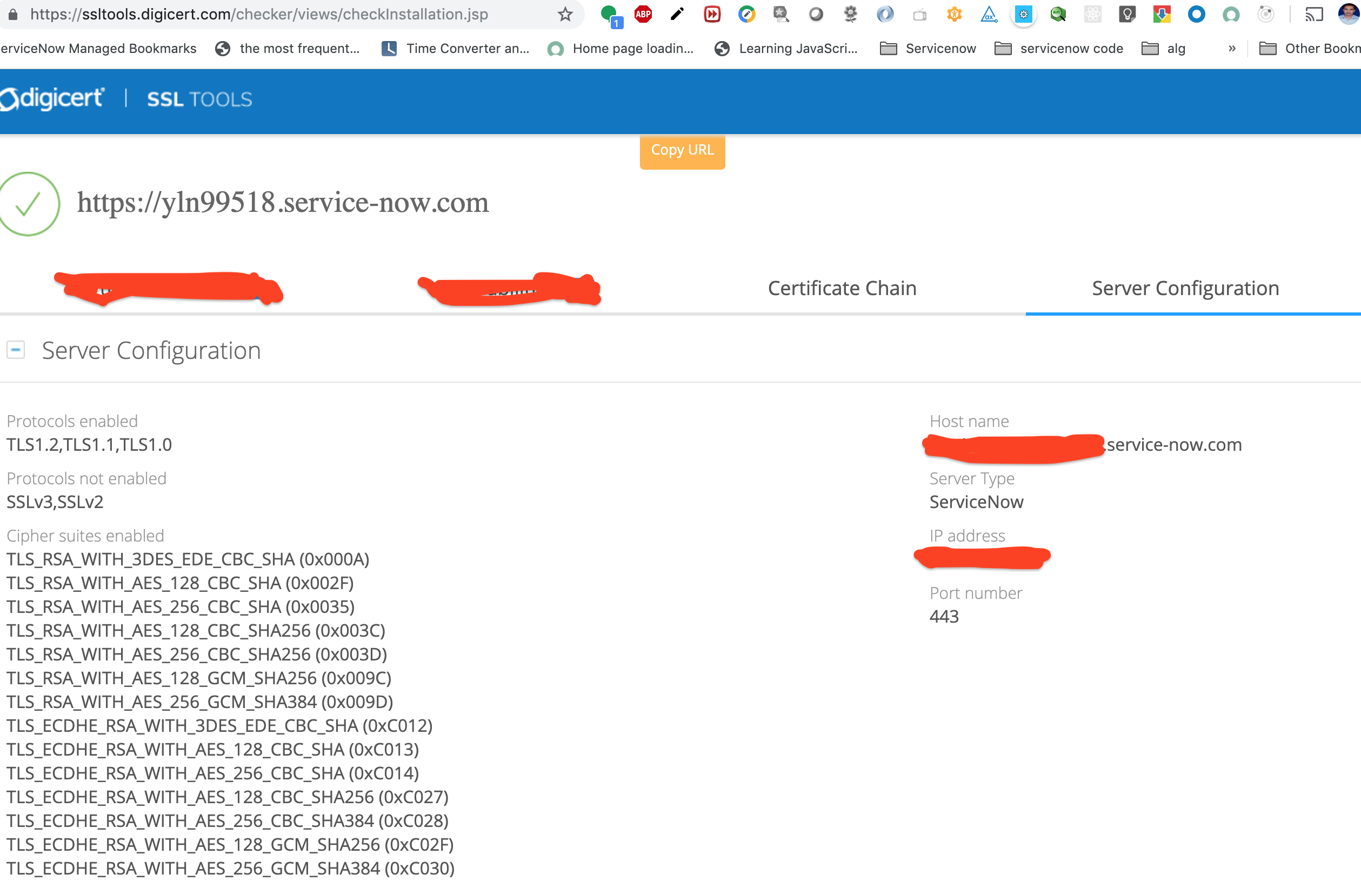Switch to Certificate Chain tab
The image size is (1361, 881).
842,288
